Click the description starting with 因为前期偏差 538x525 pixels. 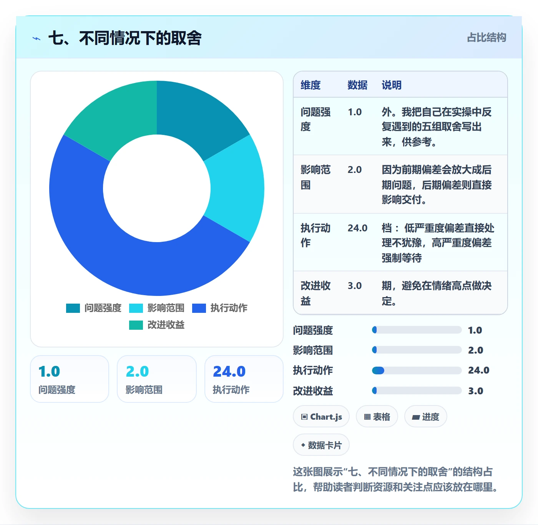(437, 184)
